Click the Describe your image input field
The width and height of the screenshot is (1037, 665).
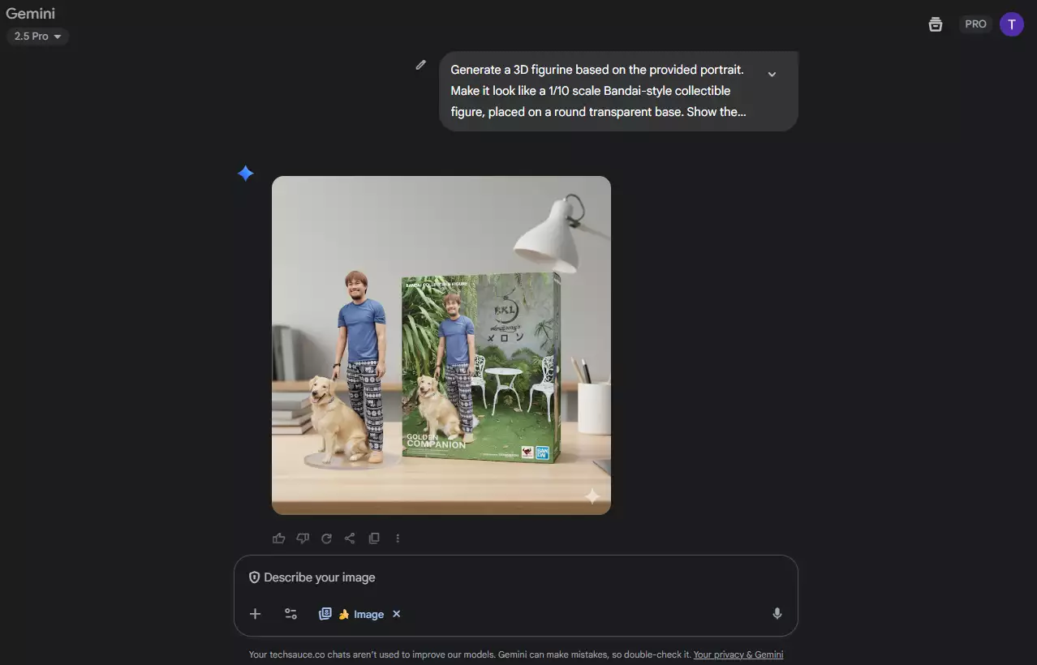(x=515, y=577)
